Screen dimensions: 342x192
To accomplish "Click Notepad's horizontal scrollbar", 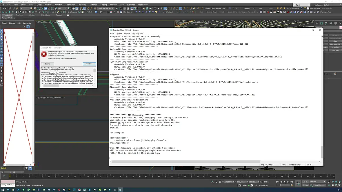I will pos(186,162).
